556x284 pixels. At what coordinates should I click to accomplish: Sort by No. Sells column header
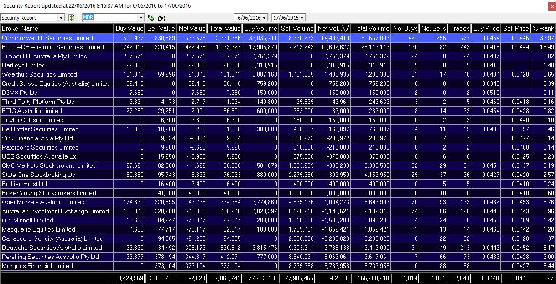pos(433,28)
